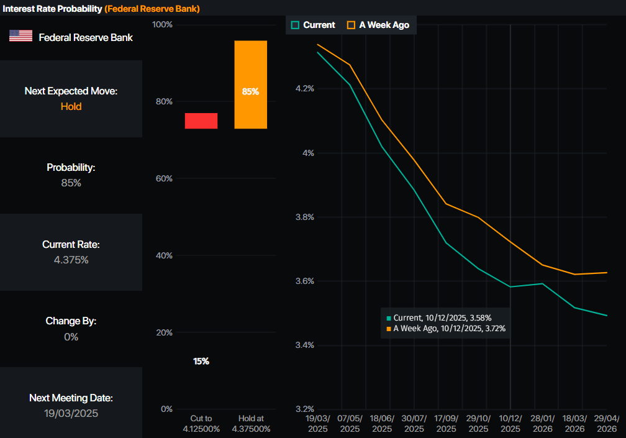Click the red Cut probability bar

(x=201, y=121)
